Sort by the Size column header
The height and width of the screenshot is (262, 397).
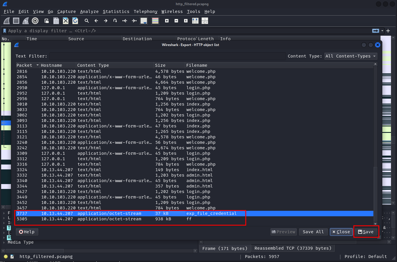click(169, 65)
